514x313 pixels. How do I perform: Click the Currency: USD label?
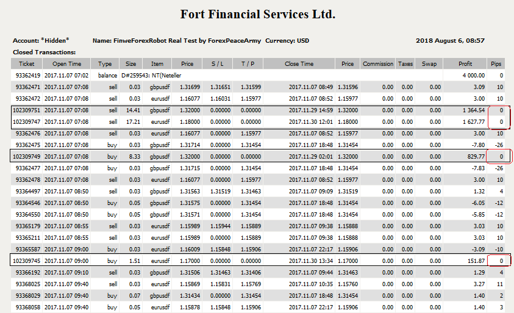click(287, 41)
